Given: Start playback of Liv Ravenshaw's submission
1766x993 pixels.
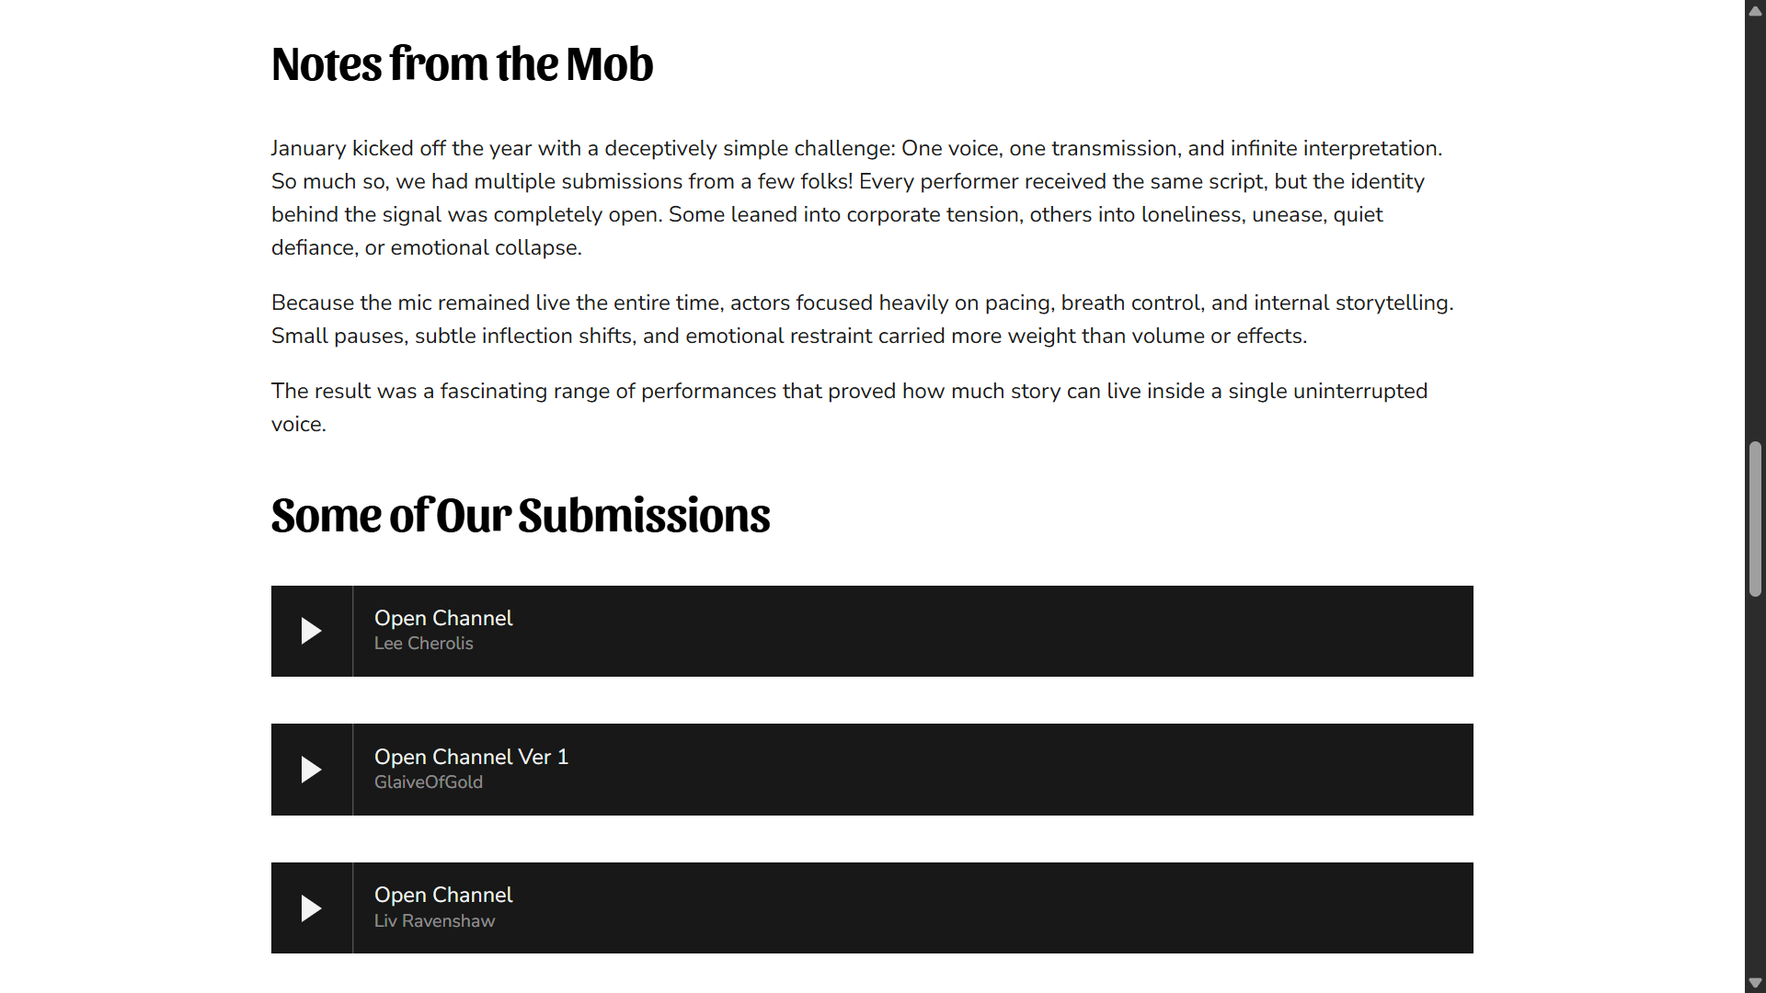Looking at the screenshot, I should coord(311,908).
